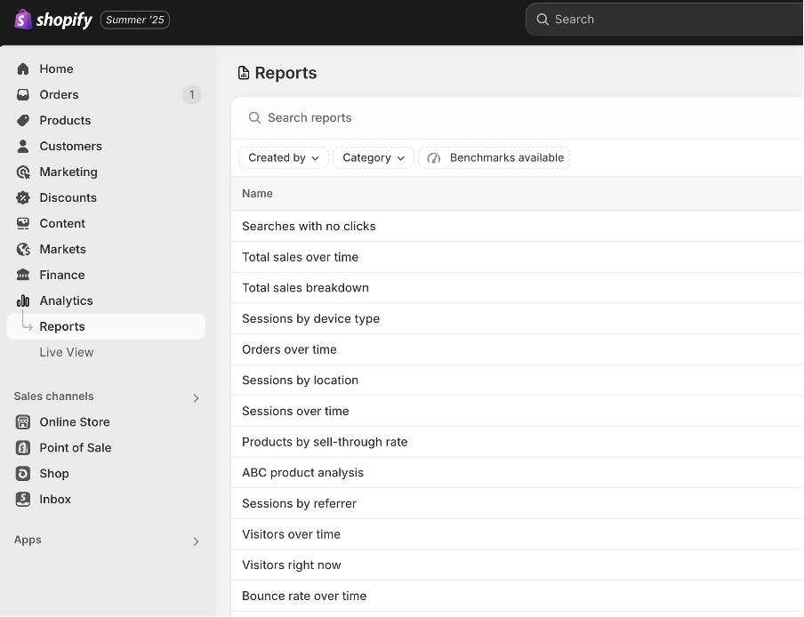This screenshot has width=804, height=617.
Task: Switch to Live View
Action: 66,352
